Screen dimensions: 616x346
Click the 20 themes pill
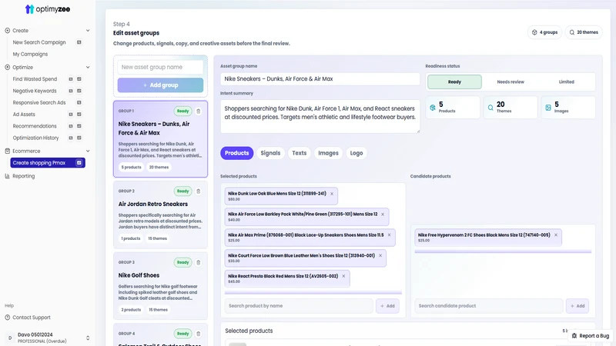(x=584, y=32)
